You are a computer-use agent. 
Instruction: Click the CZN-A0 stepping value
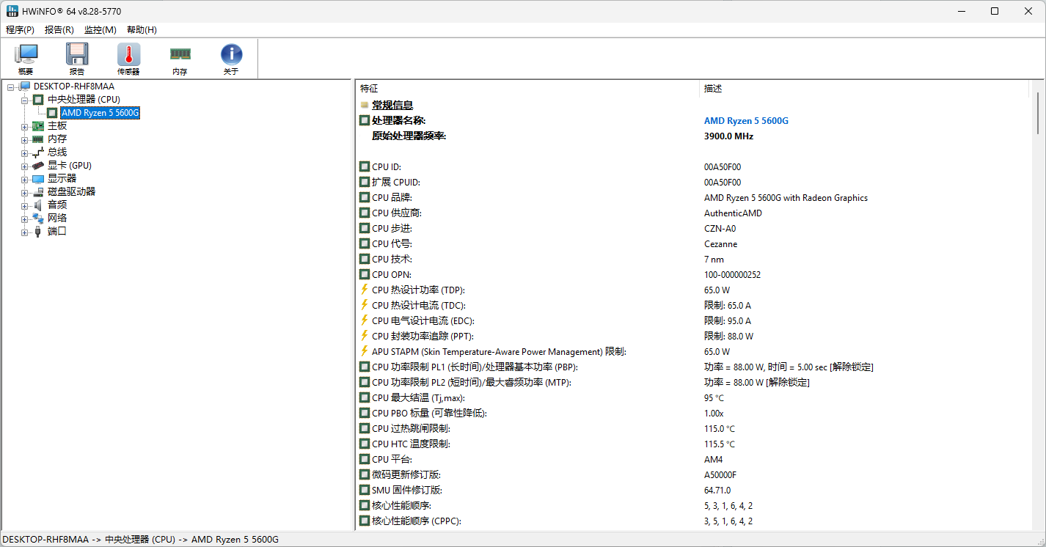(x=720, y=229)
